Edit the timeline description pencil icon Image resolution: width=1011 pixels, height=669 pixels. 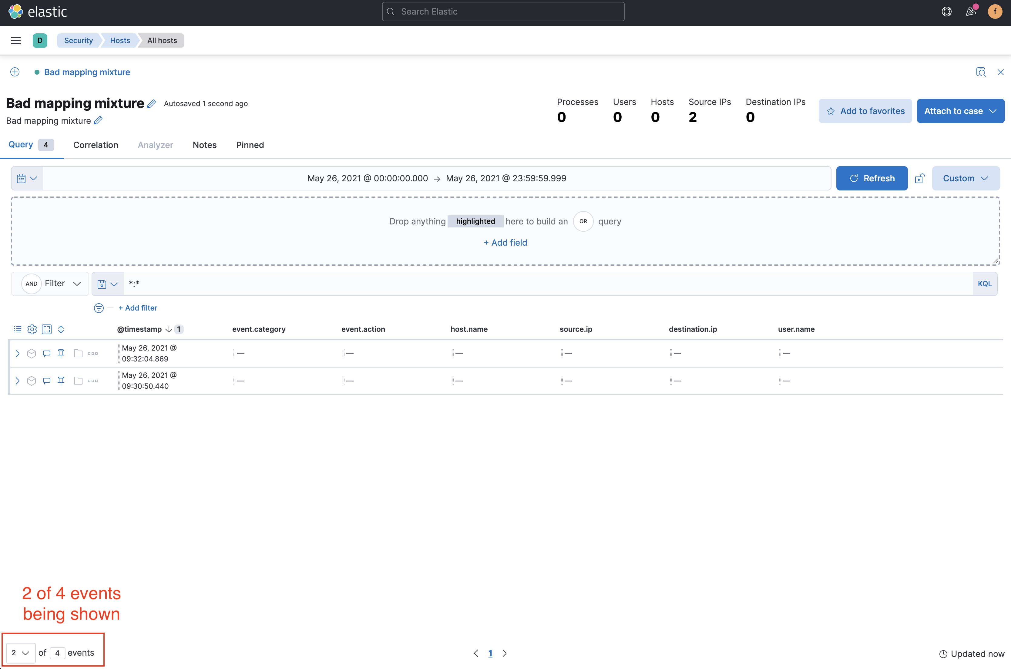[98, 121]
